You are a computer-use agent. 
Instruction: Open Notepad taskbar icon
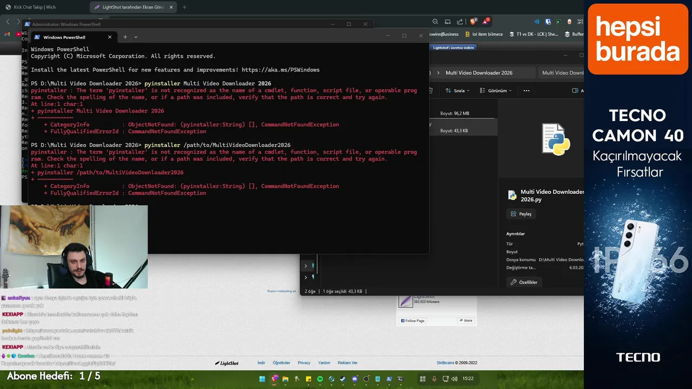point(377,379)
